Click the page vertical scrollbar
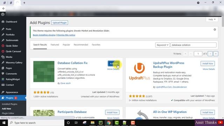224x126 pixels. click(x=223, y=21)
